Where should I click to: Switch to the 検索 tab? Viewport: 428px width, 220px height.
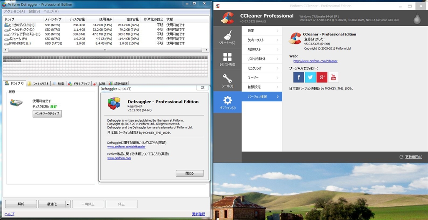tap(59, 84)
